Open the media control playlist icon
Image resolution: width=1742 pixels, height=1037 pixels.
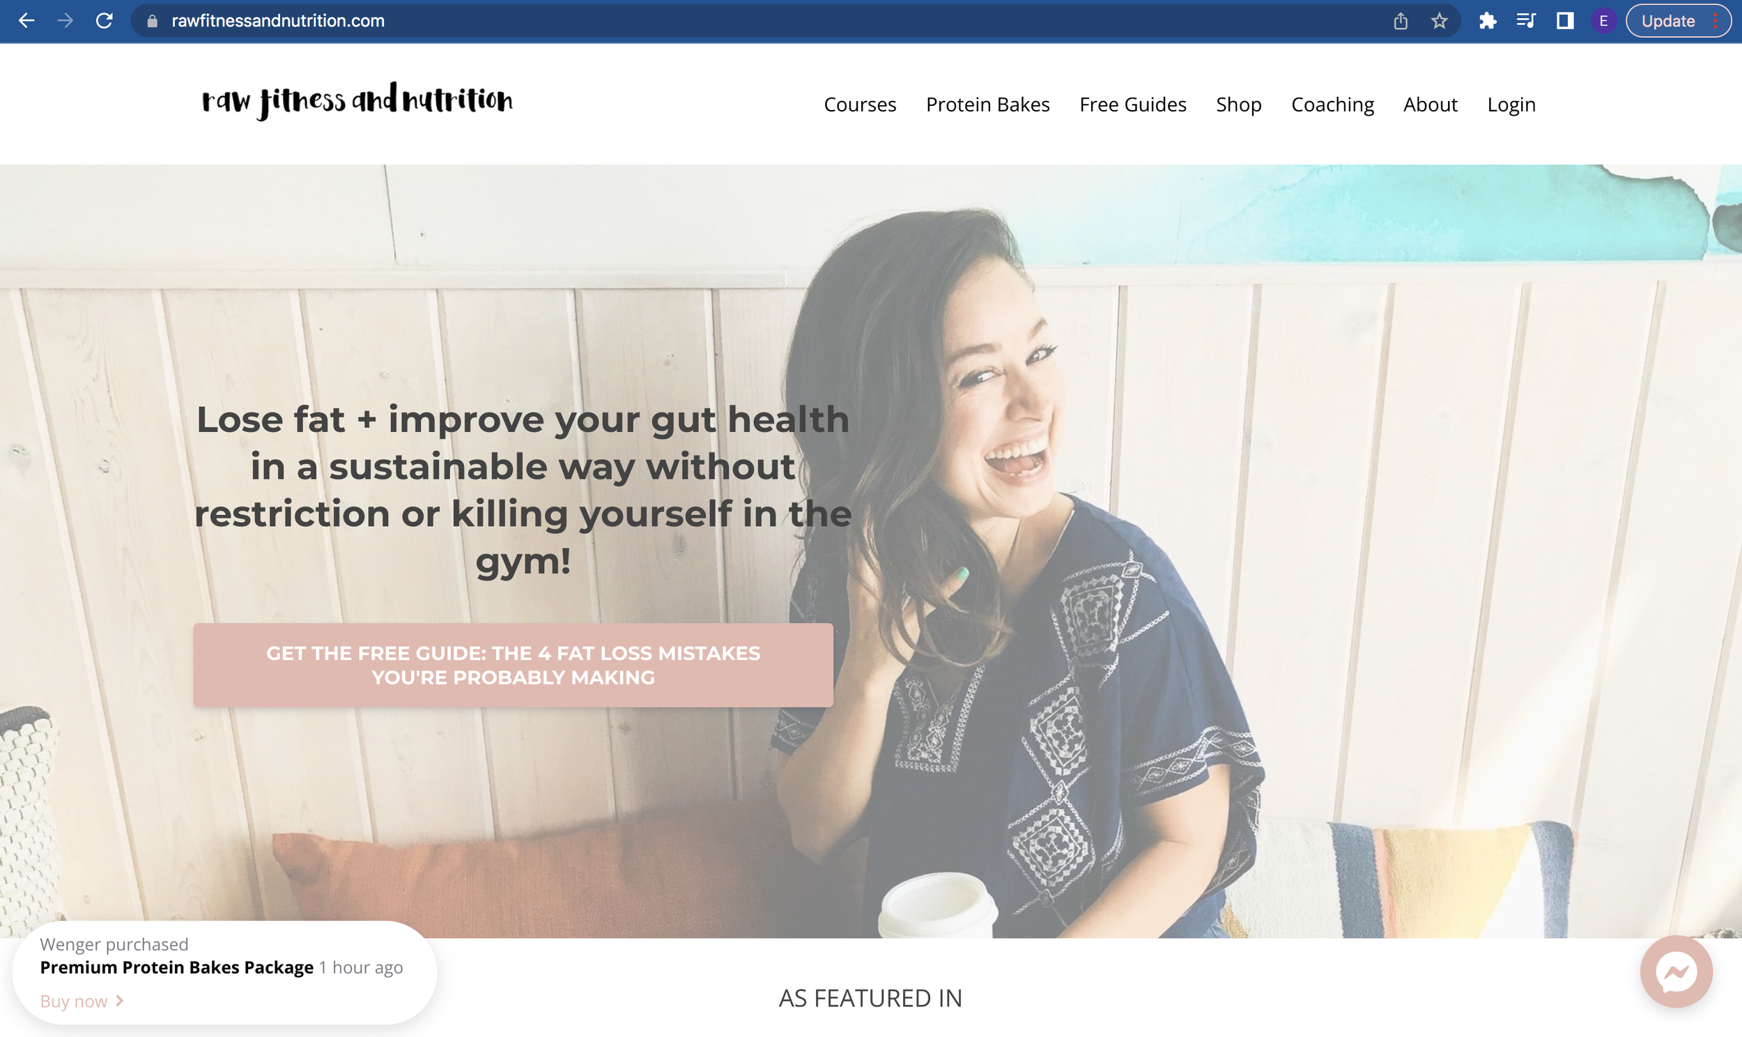(x=1525, y=21)
